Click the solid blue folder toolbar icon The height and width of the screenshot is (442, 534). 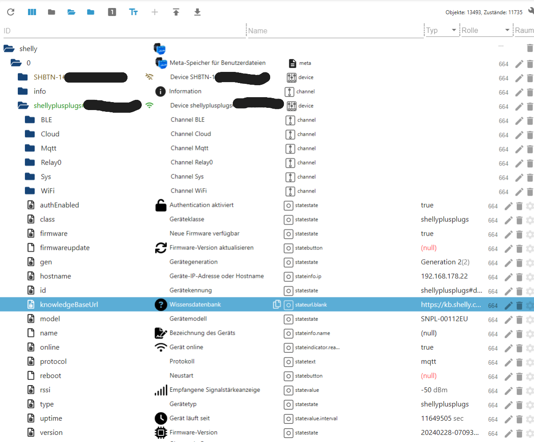[x=91, y=12]
